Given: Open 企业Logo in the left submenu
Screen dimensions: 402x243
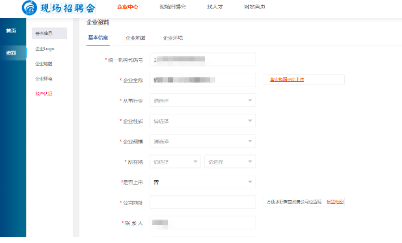Looking at the screenshot, I should [45, 49].
